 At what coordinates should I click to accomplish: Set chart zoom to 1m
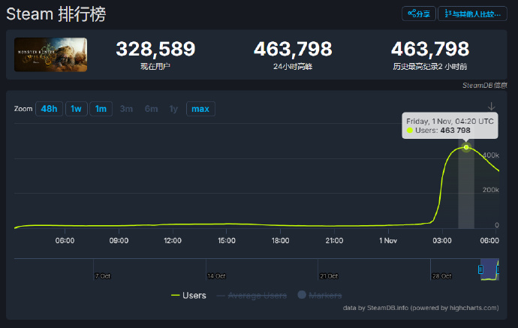pos(100,109)
